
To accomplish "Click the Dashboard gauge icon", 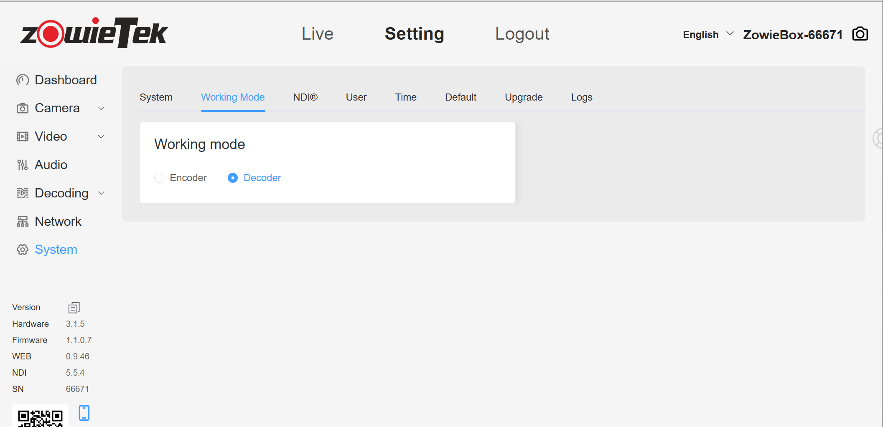I will pos(22,80).
